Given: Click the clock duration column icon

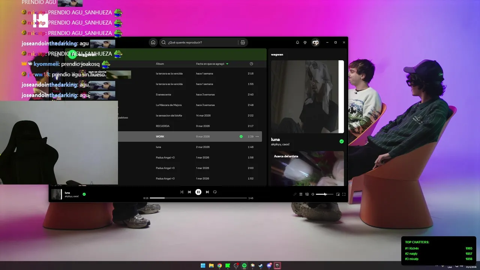Looking at the screenshot, I should point(251,64).
